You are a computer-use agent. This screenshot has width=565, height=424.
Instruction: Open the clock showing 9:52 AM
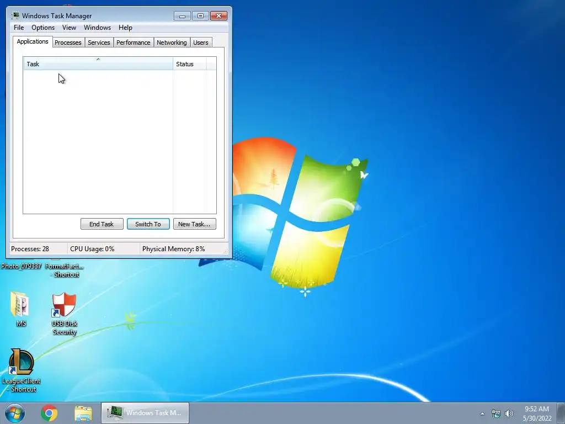click(537, 414)
